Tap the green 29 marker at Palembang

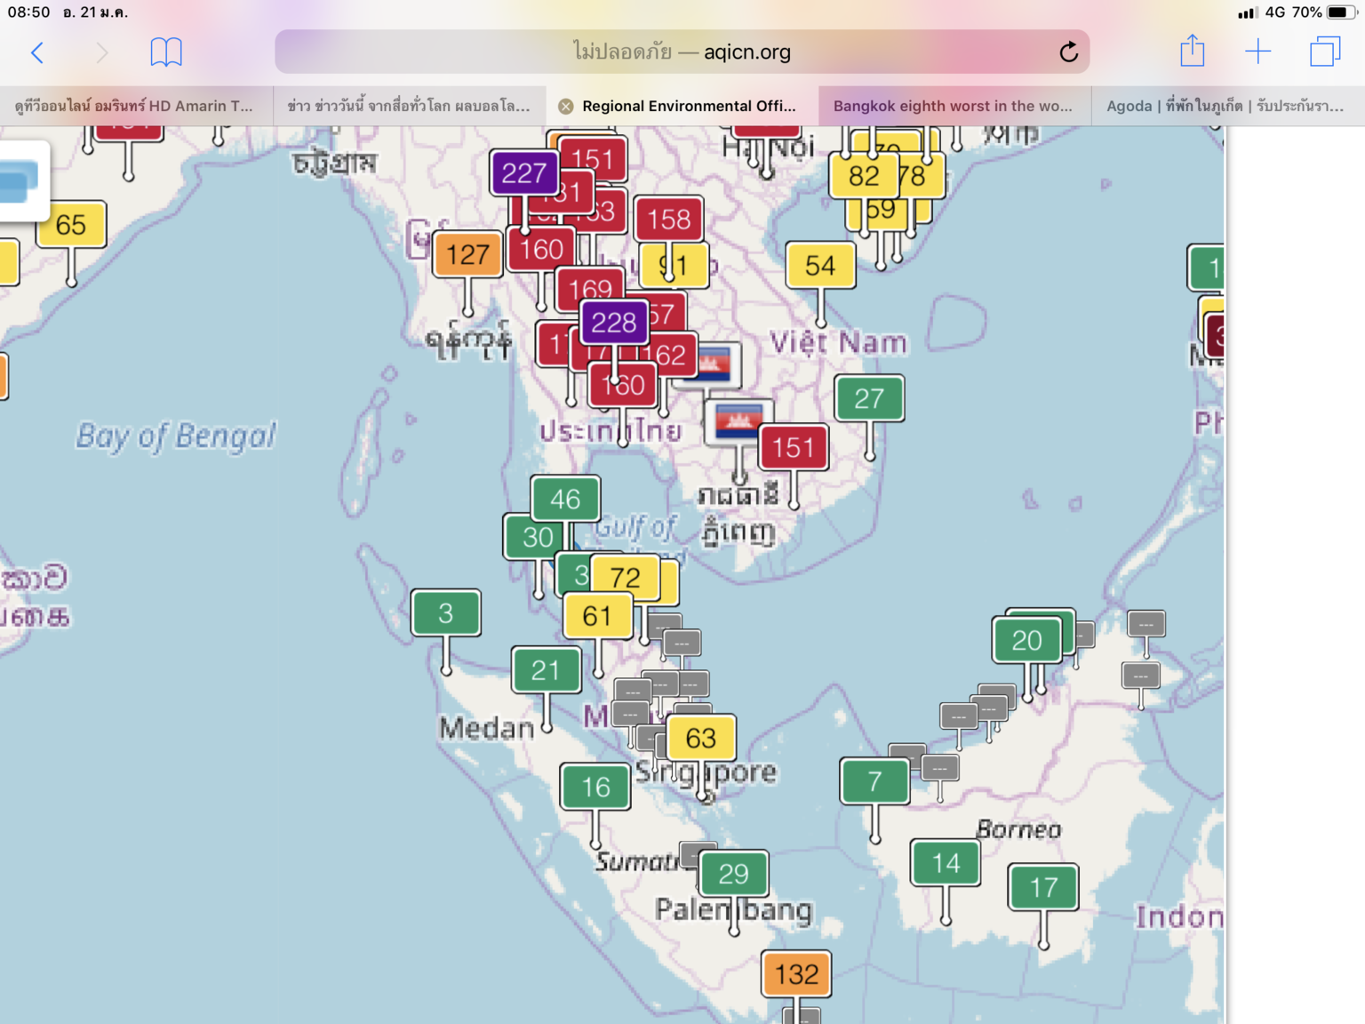coord(733,874)
